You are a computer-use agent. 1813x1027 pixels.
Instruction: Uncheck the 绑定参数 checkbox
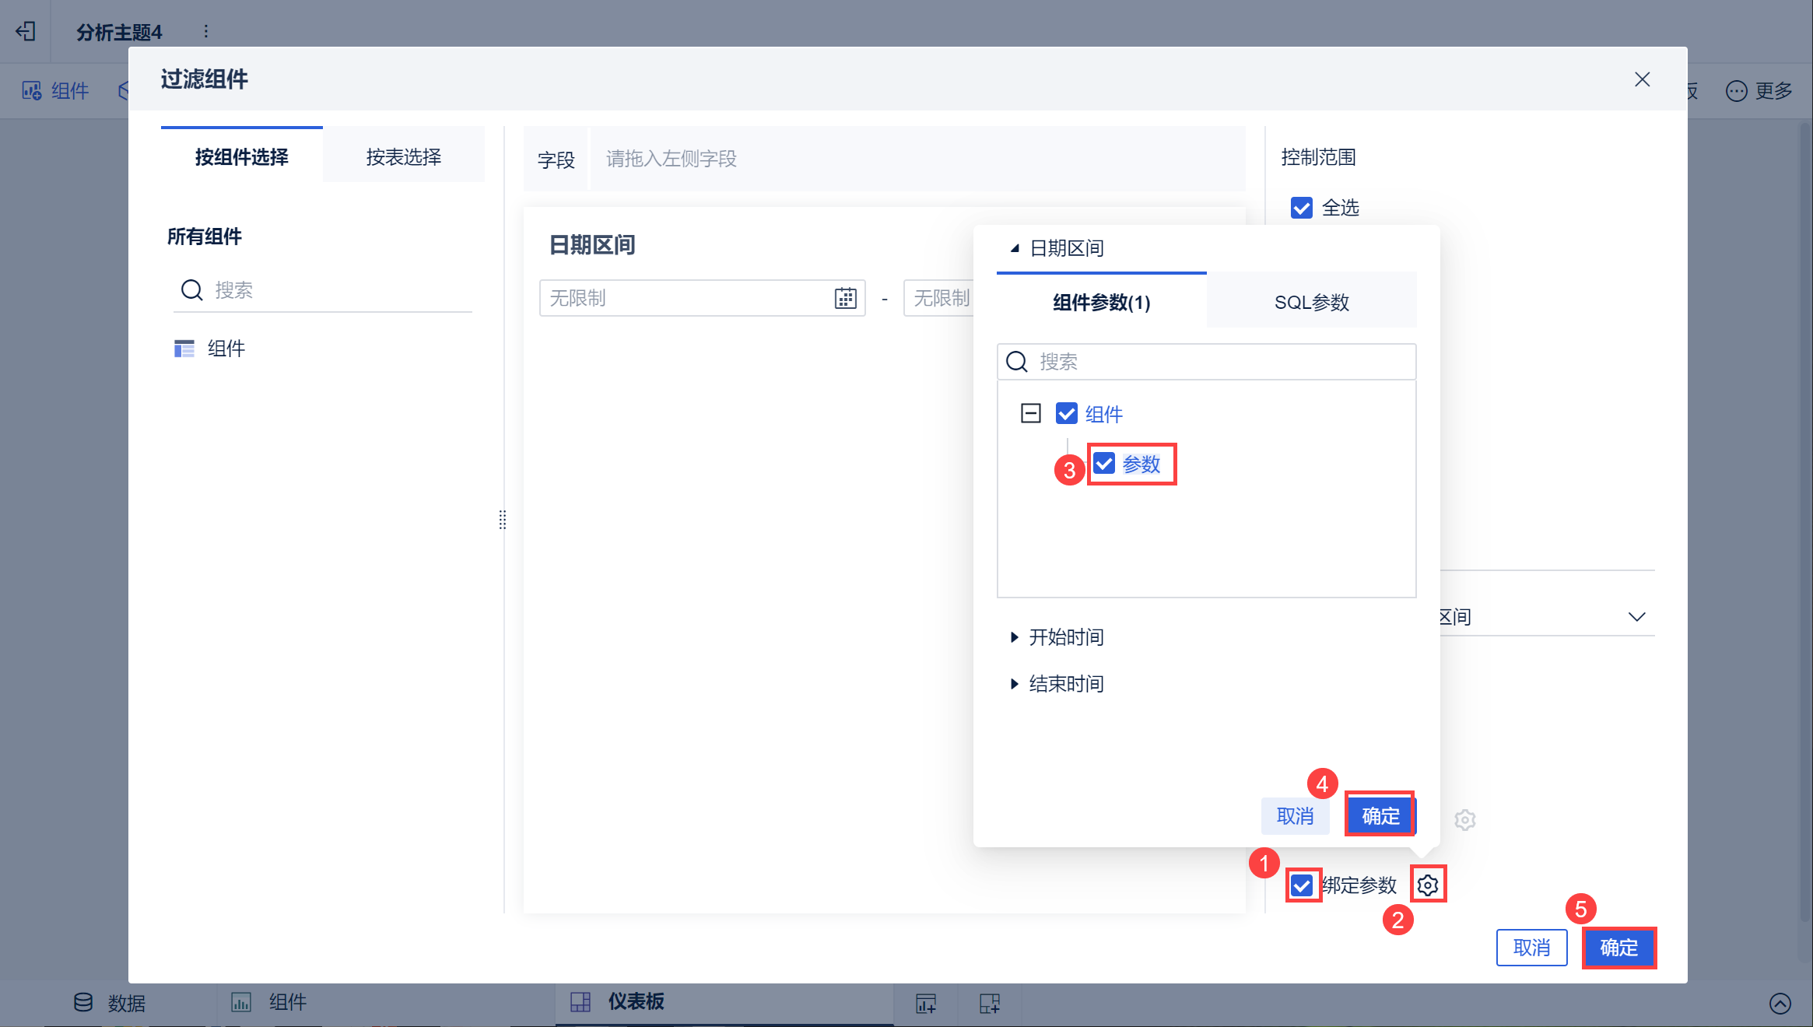pyautogui.click(x=1302, y=885)
